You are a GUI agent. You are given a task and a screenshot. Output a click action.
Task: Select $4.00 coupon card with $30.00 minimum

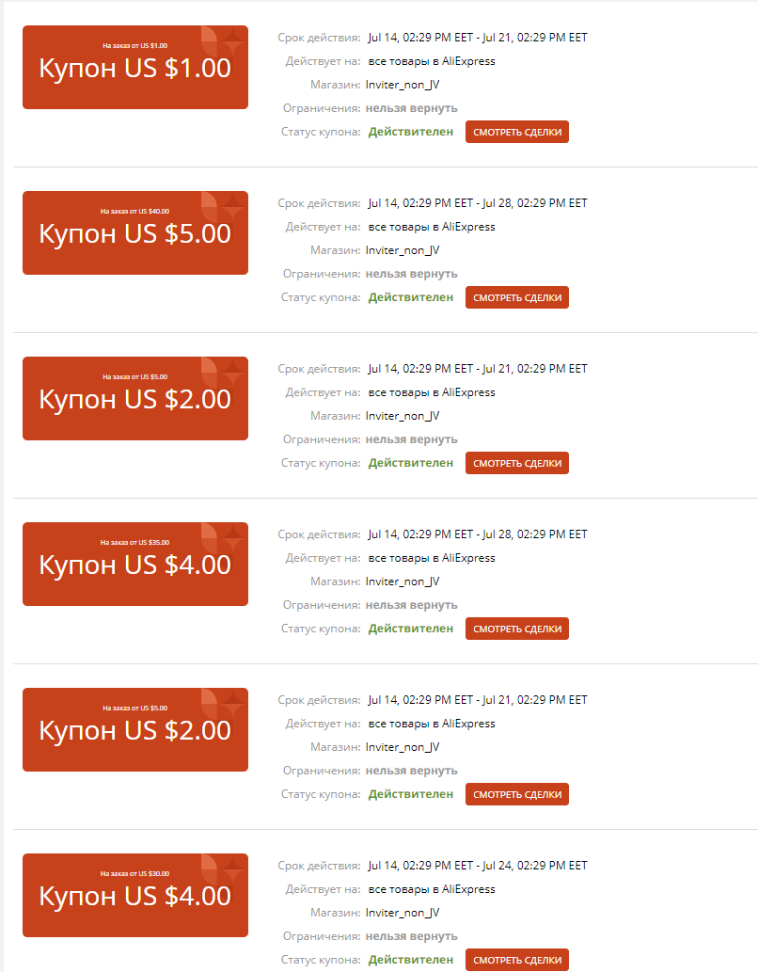pos(135,895)
